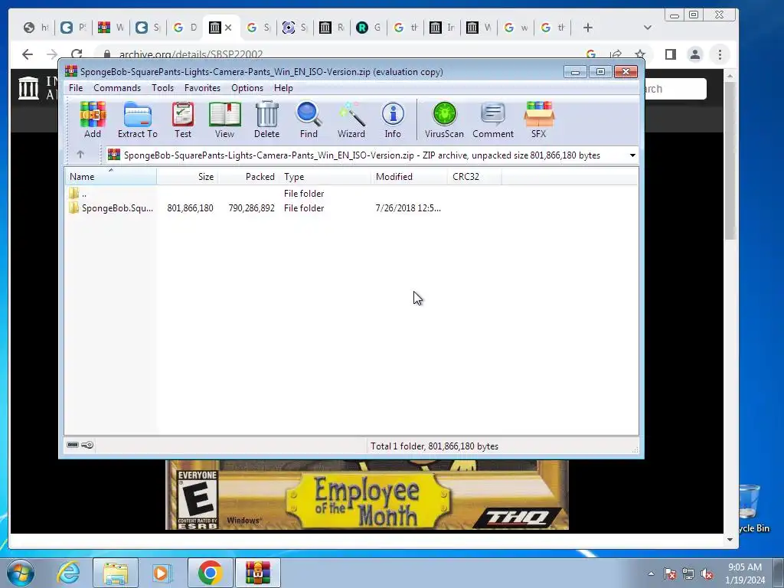Image resolution: width=784 pixels, height=588 pixels.
Task: Open the Options menu
Action: tap(247, 88)
